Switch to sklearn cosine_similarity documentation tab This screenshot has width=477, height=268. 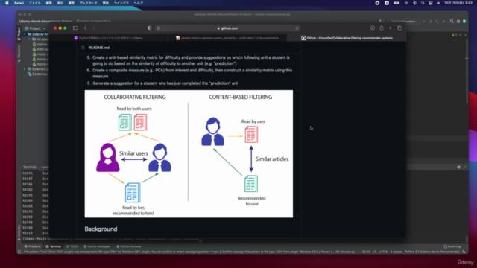click(x=227, y=38)
